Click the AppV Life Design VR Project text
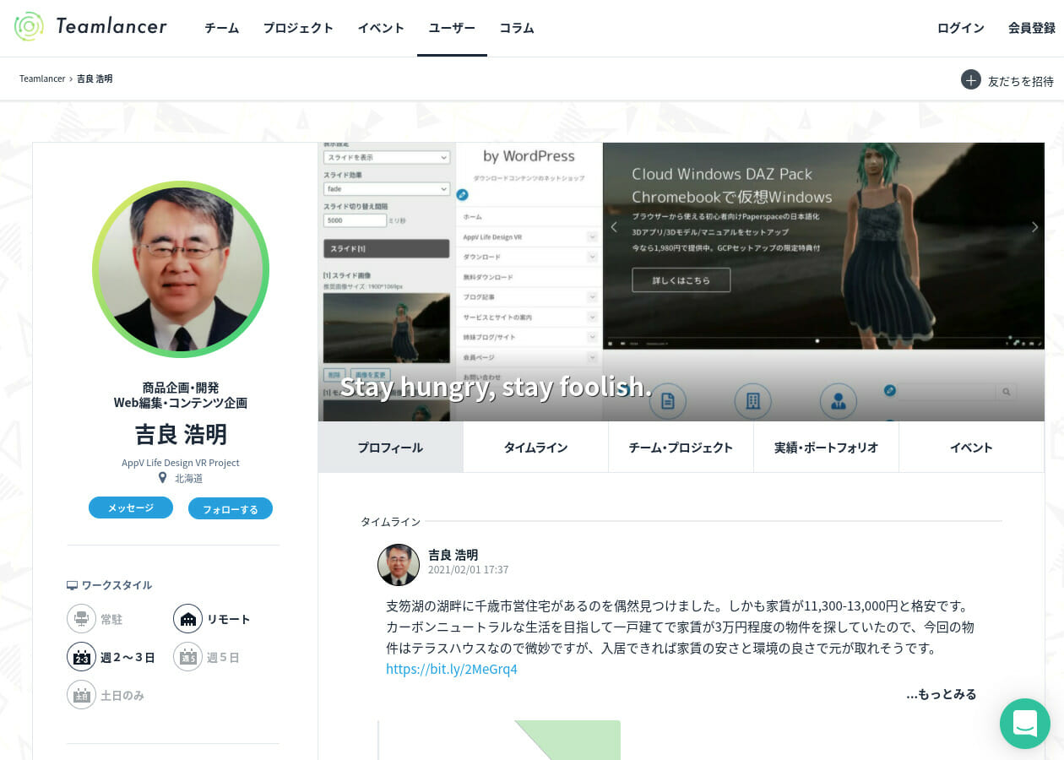Viewport: 1064px width, 760px height. click(181, 463)
